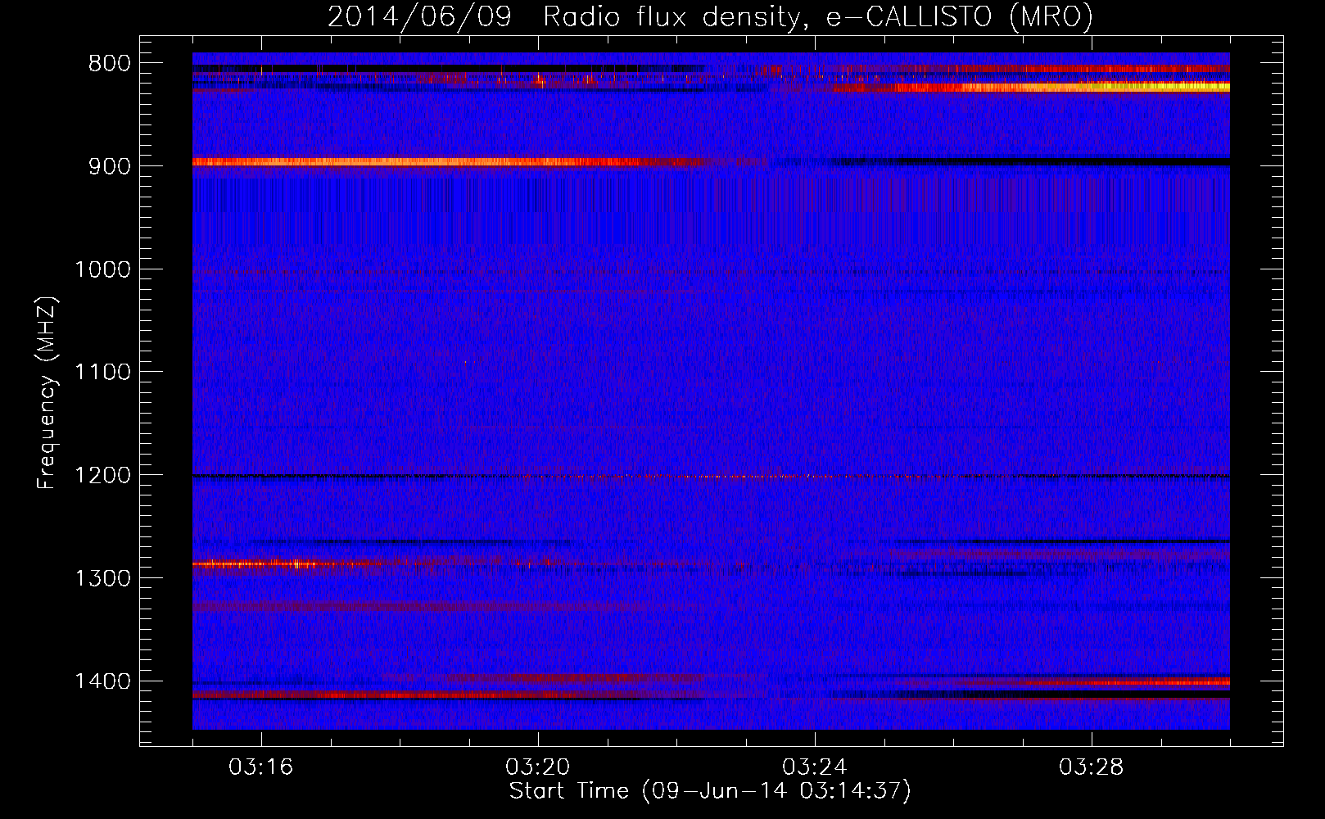Click the 03:16 time tick label
This screenshot has width=1325, height=819.
coord(261,767)
